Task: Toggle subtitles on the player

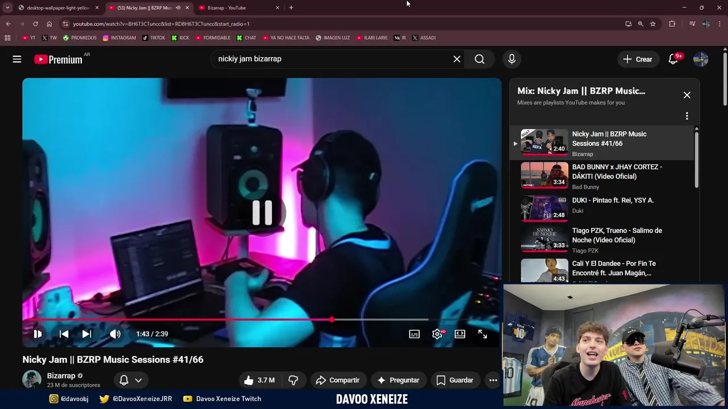Action: [x=415, y=334]
